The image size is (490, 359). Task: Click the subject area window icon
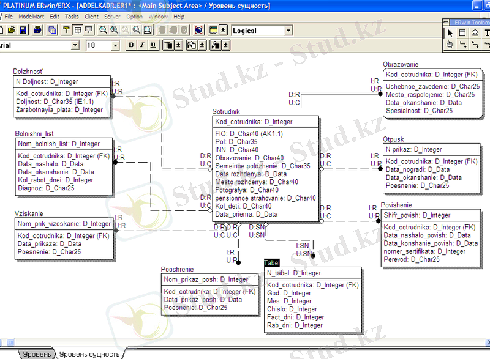[214, 30]
